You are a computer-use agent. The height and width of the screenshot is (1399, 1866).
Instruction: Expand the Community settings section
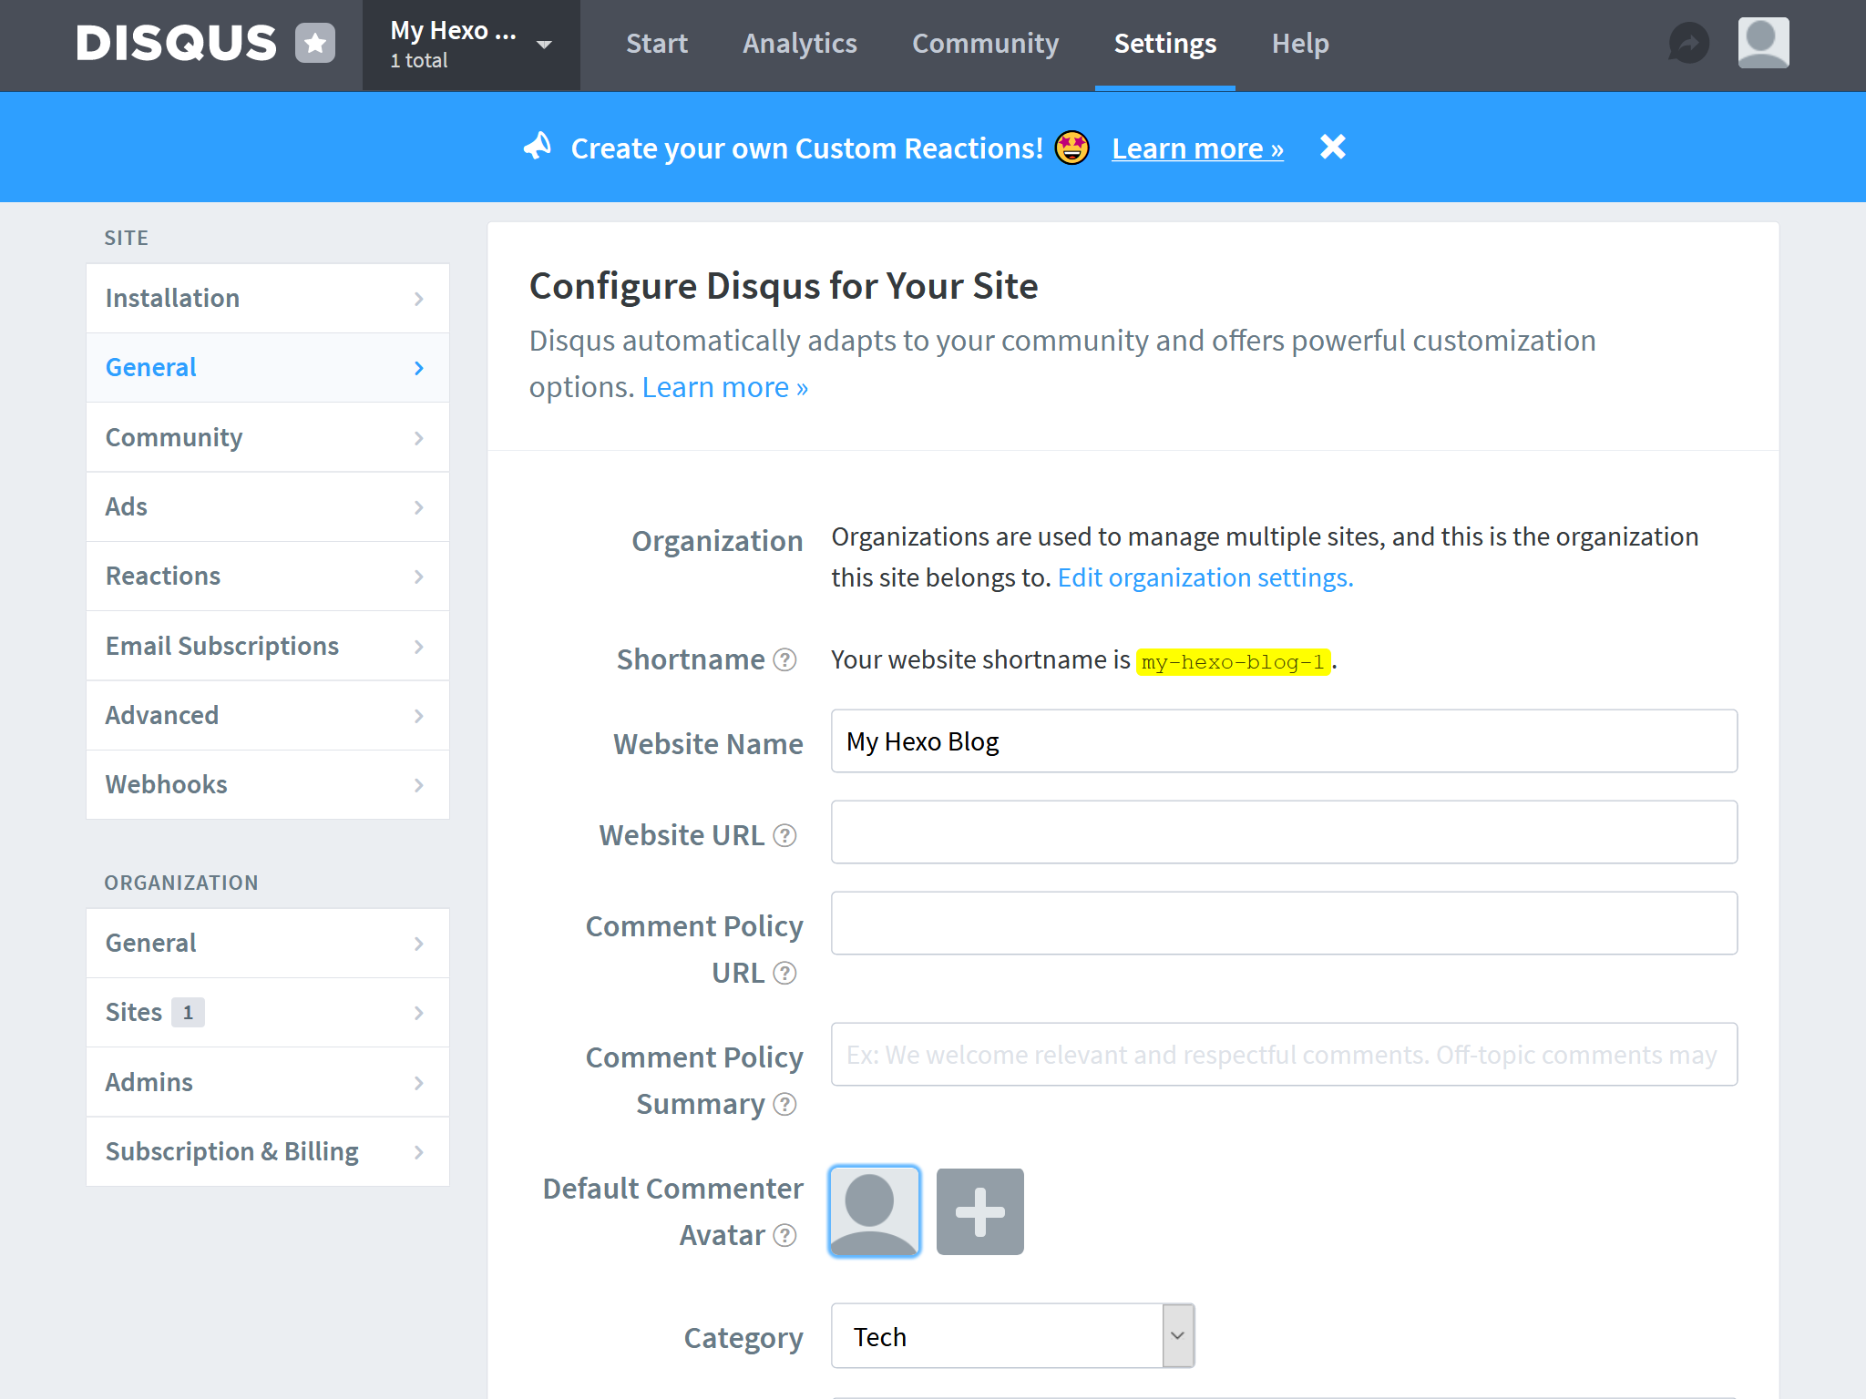click(x=267, y=436)
